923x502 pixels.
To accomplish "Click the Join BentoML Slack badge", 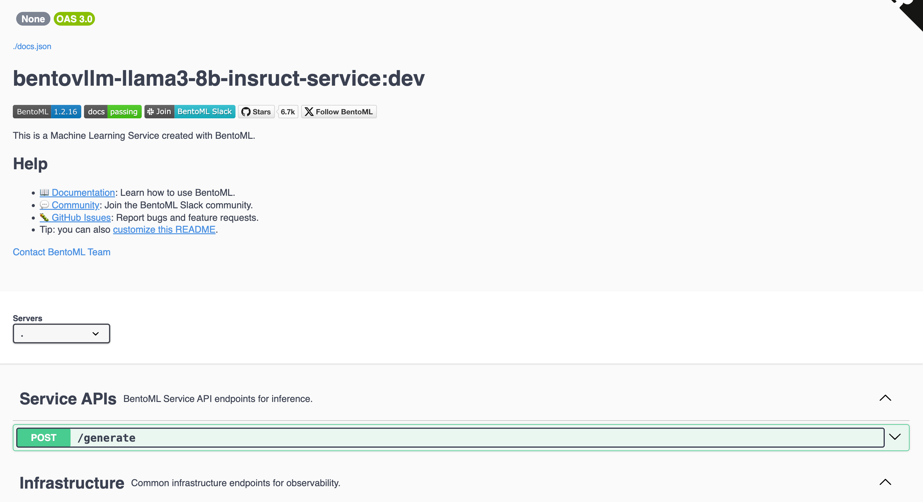I will (x=190, y=112).
